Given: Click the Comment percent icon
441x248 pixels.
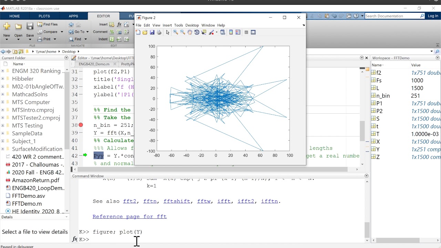Looking at the screenshot, I should (112, 32).
